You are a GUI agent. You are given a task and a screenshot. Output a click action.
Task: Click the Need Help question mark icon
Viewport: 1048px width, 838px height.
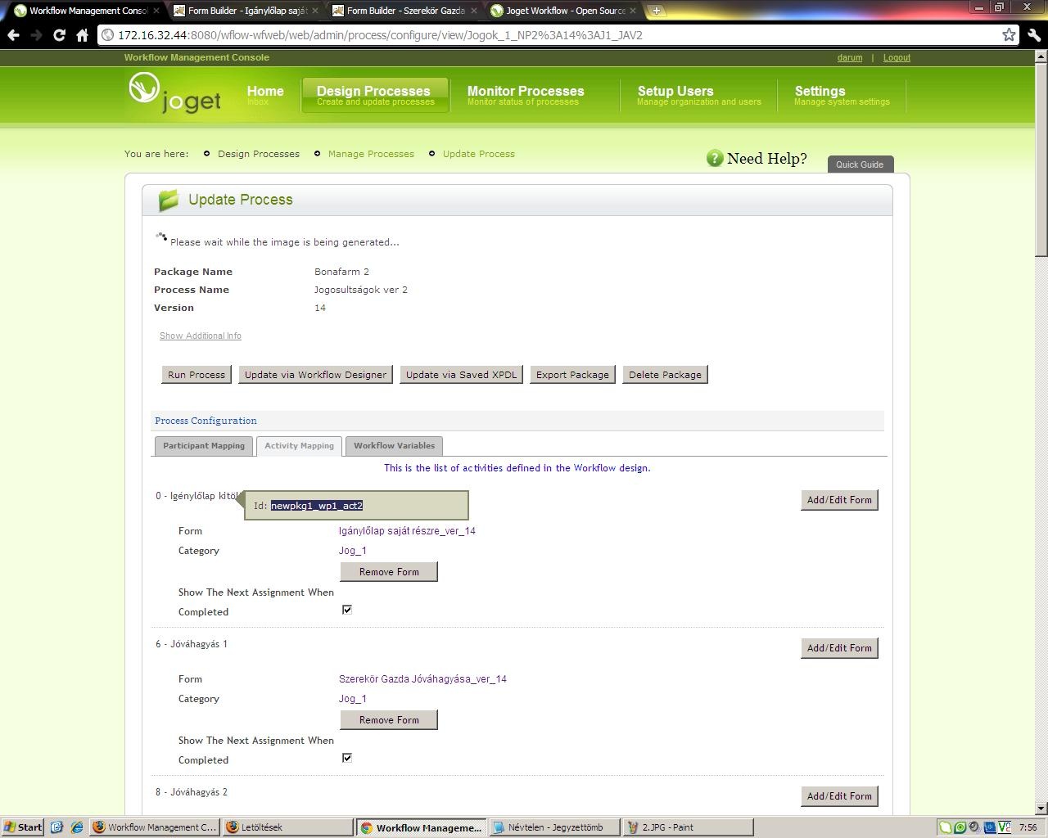(715, 158)
